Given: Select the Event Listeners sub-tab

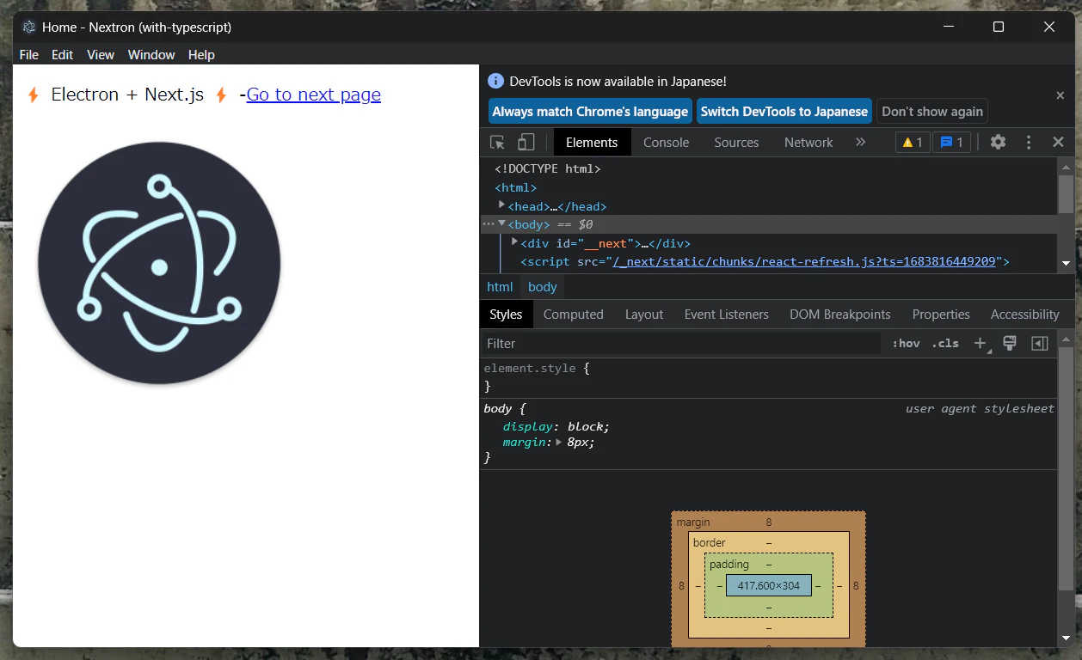Looking at the screenshot, I should point(727,315).
